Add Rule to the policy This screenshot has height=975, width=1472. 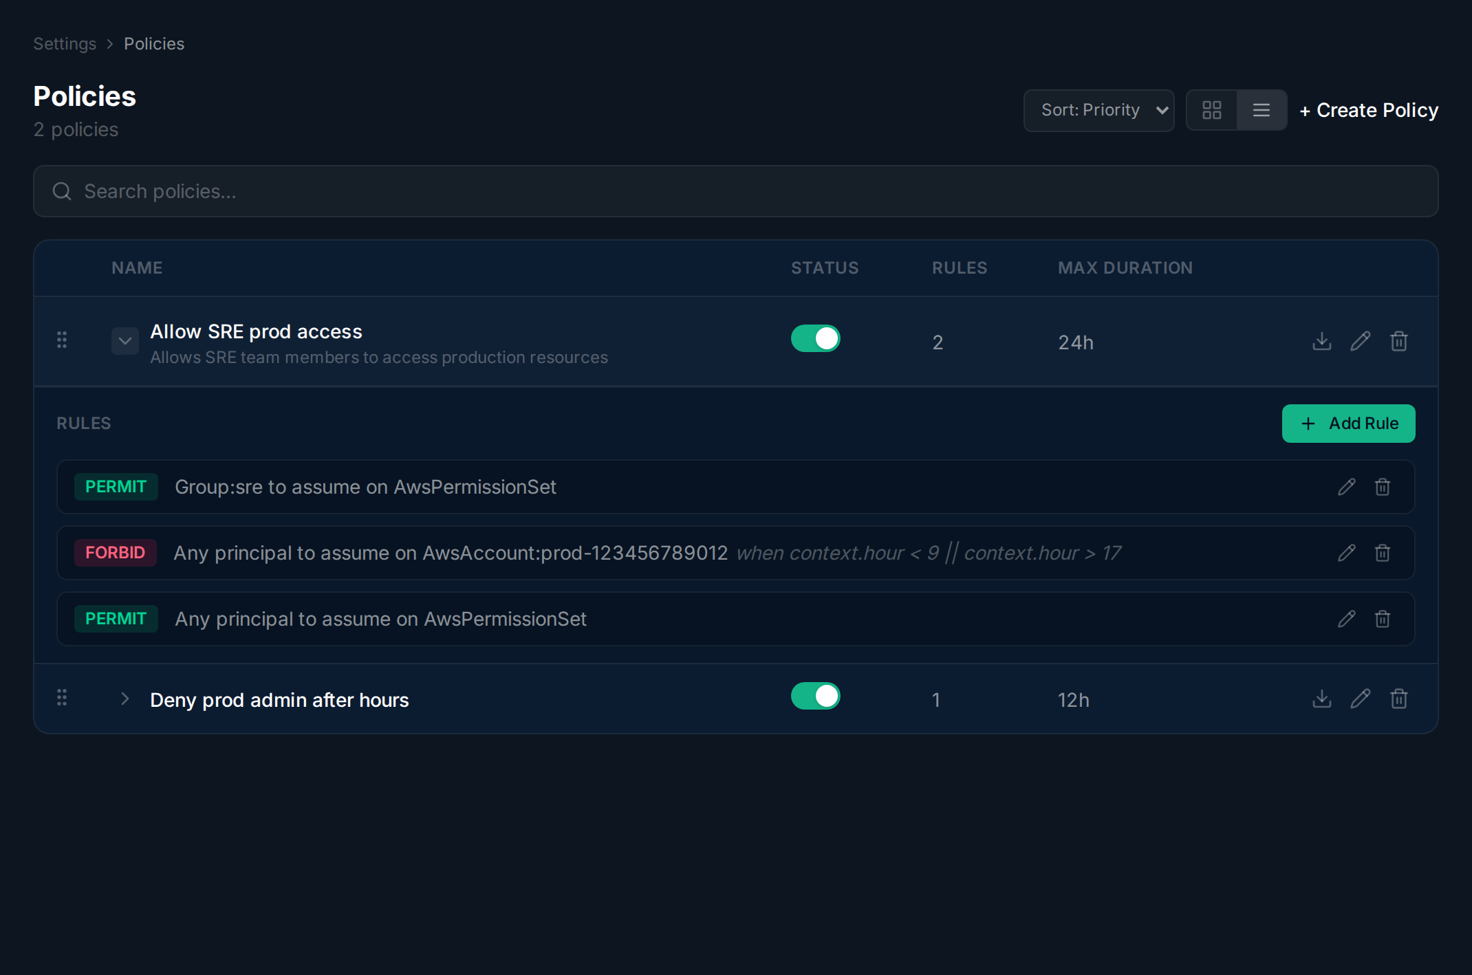[x=1349, y=424]
